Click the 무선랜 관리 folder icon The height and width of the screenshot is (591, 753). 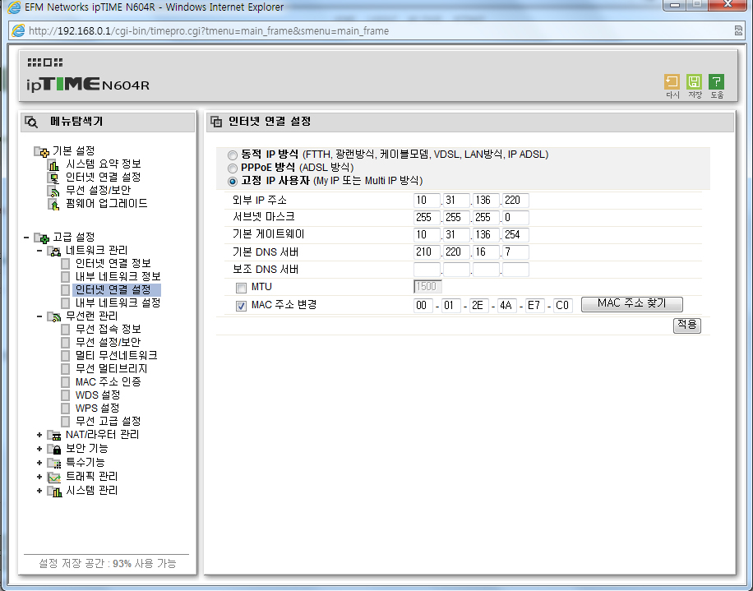point(53,316)
